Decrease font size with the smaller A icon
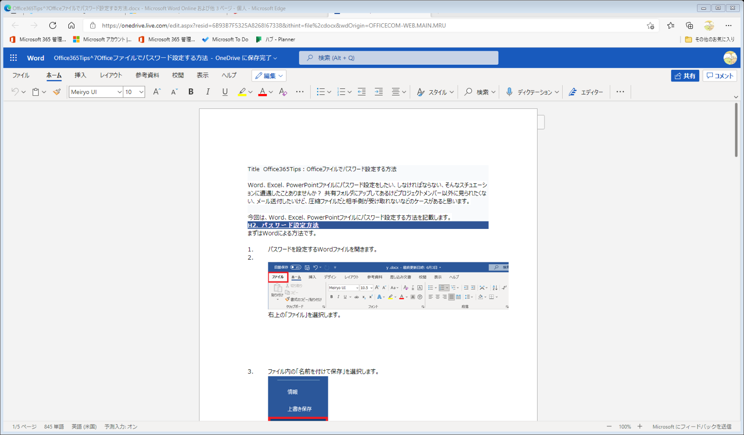 (x=174, y=92)
